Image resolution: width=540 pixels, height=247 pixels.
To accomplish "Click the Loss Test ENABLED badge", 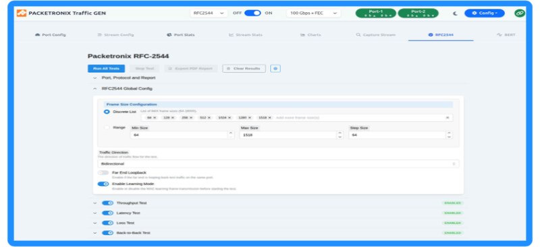I will point(452,223).
